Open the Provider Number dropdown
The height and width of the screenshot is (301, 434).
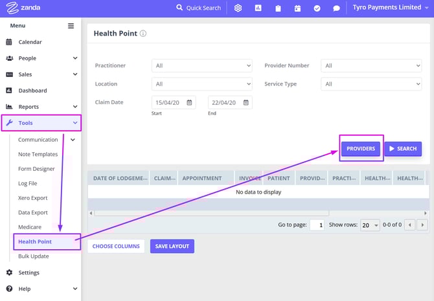371,65
